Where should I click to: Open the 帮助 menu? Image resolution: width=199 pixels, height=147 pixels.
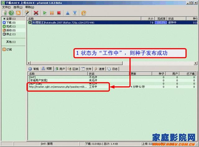29,7
